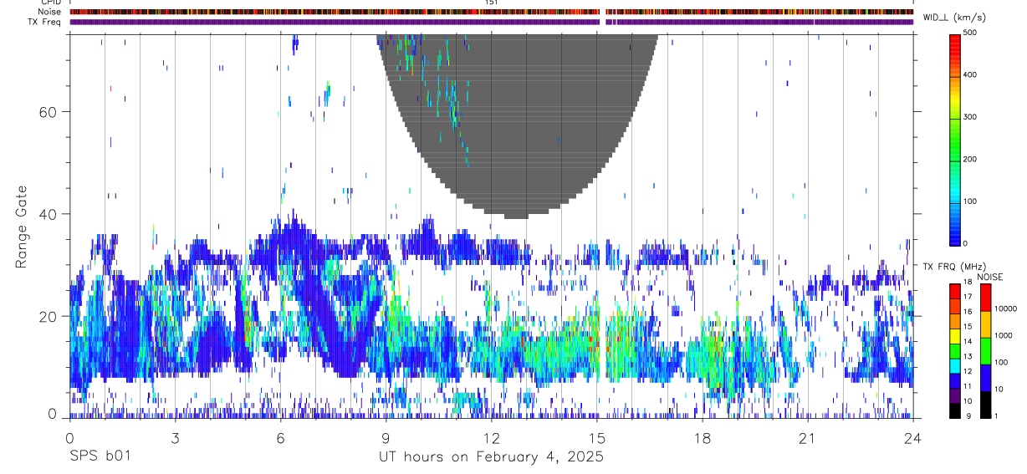Click the cyan segment of TX FRQ legend
The image size is (1027, 474).
tap(954, 365)
